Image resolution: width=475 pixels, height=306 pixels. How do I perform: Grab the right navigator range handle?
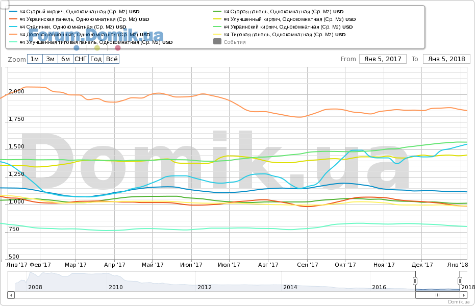coord(460,281)
